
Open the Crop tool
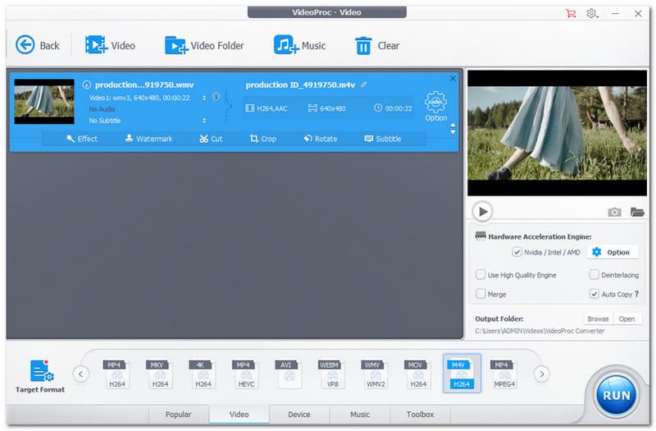point(262,139)
